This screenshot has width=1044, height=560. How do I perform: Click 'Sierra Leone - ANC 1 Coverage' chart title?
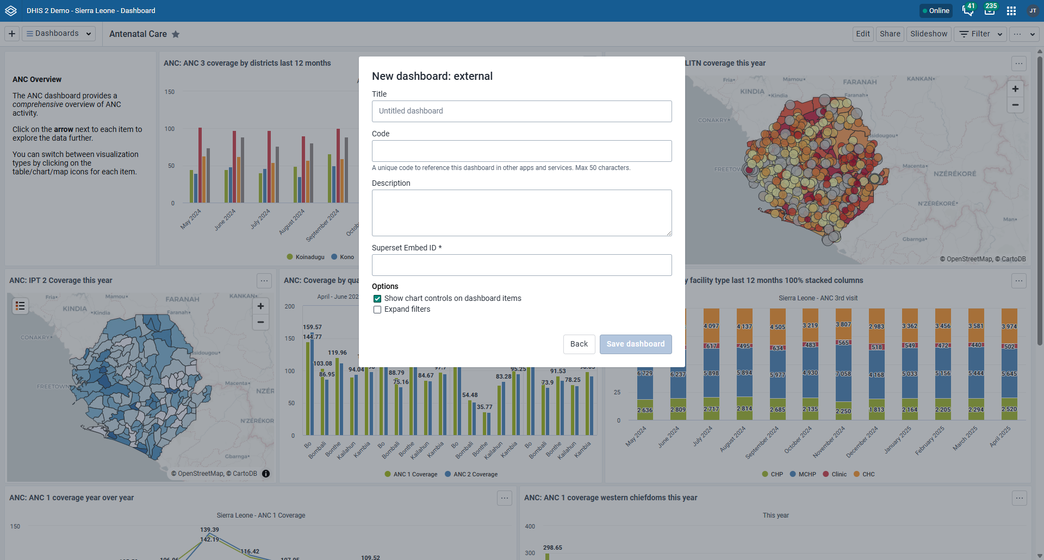[x=261, y=515]
